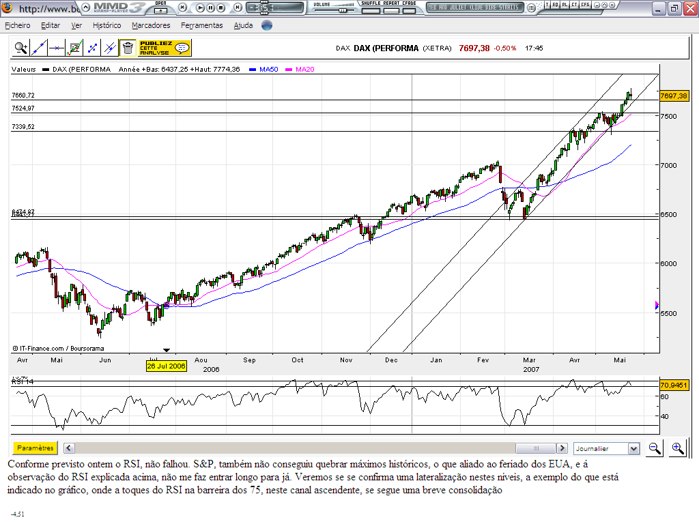Select the blue arrow segment tool

pyautogui.click(x=92, y=48)
